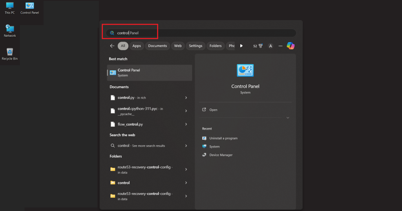Open the flow_control.py document result
The image size is (402, 211).
(x=150, y=124)
